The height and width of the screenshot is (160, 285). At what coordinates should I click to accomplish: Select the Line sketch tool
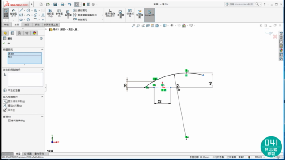(21, 11)
